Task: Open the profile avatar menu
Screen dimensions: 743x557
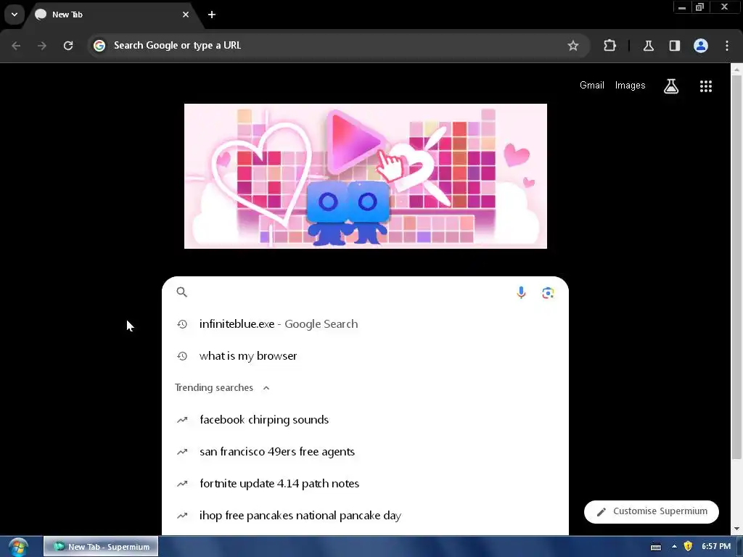Action: 701,46
